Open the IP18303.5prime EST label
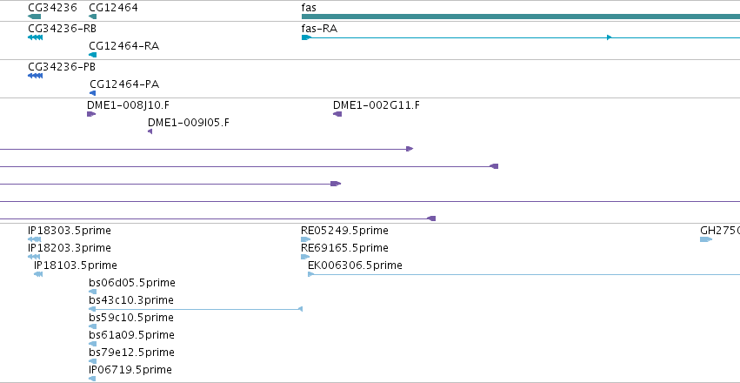 point(70,231)
